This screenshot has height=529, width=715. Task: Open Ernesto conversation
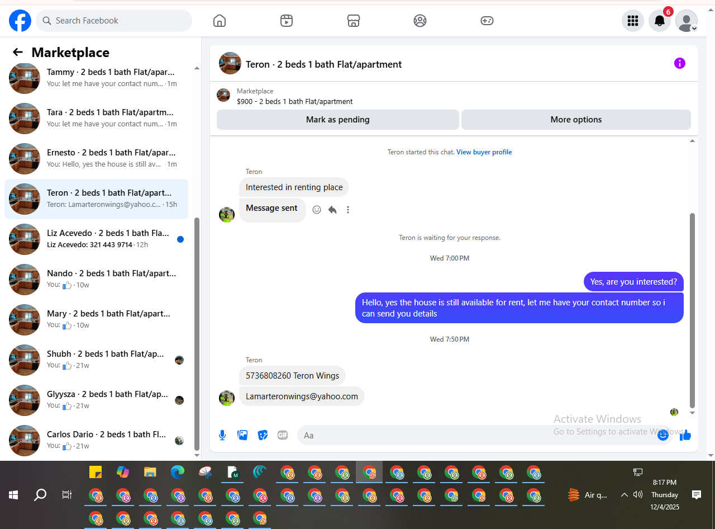point(96,159)
